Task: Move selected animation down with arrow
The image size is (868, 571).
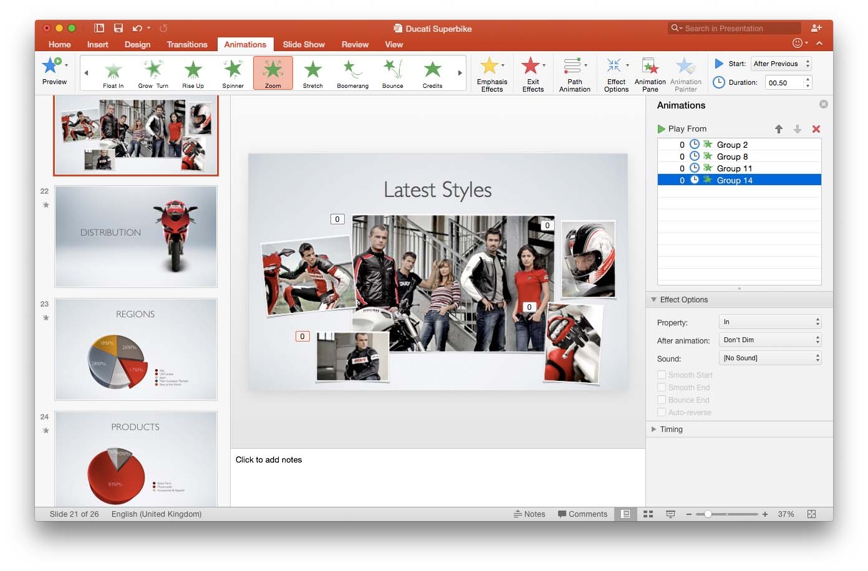Action: point(798,129)
